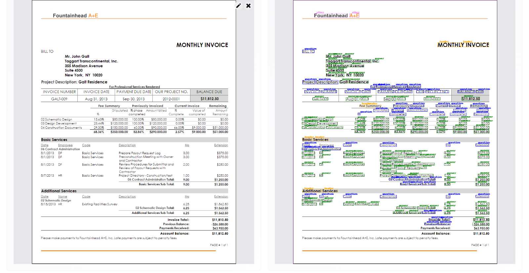Viewport: 529px width, 273px height.
Task: Click '$11,812.50' balance due cell in left invoice
Action: [x=209, y=99]
